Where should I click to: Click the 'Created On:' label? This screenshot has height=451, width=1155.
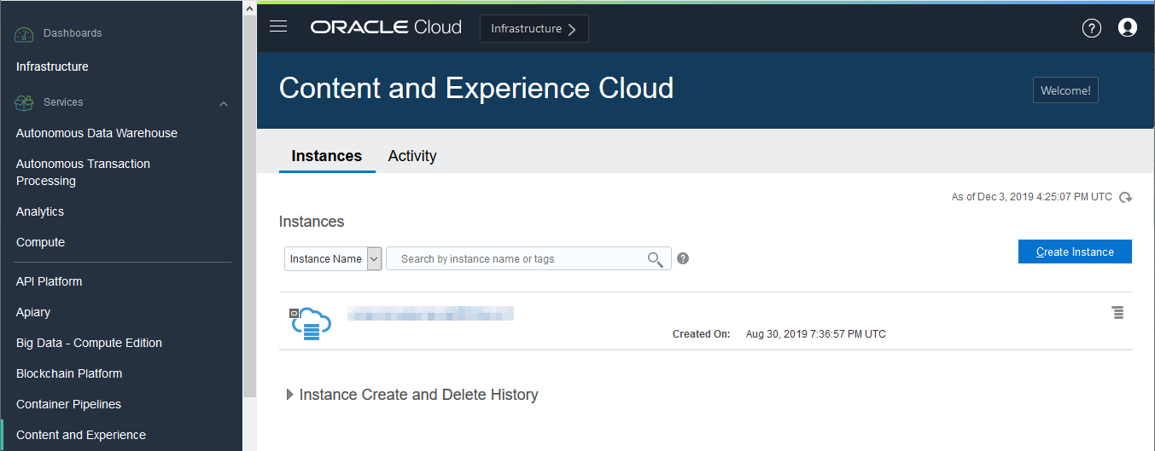pos(702,334)
